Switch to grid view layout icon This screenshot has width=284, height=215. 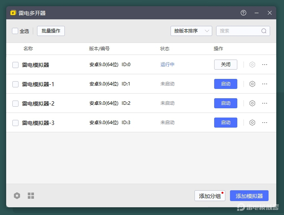[x=31, y=196]
